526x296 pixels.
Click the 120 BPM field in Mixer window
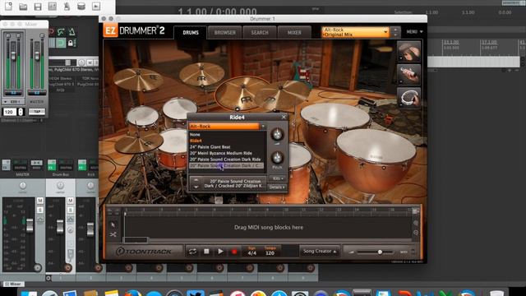pyautogui.click(x=10, y=112)
